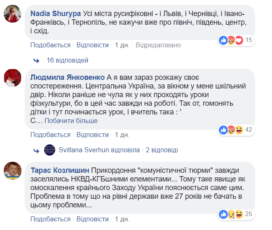Screen dimensions: 272x230
Task: Open Тарас Козлишин's profile name link
Action: click(59, 170)
